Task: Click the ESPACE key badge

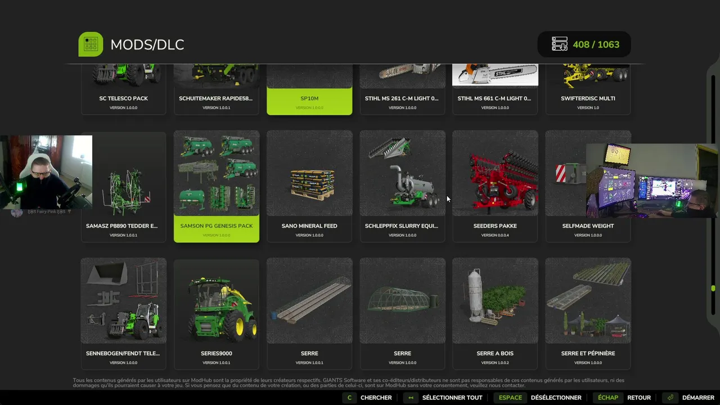Action: click(x=510, y=398)
